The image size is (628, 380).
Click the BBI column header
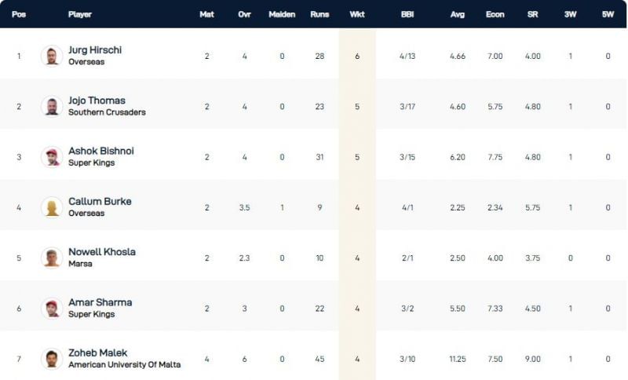(x=407, y=15)
